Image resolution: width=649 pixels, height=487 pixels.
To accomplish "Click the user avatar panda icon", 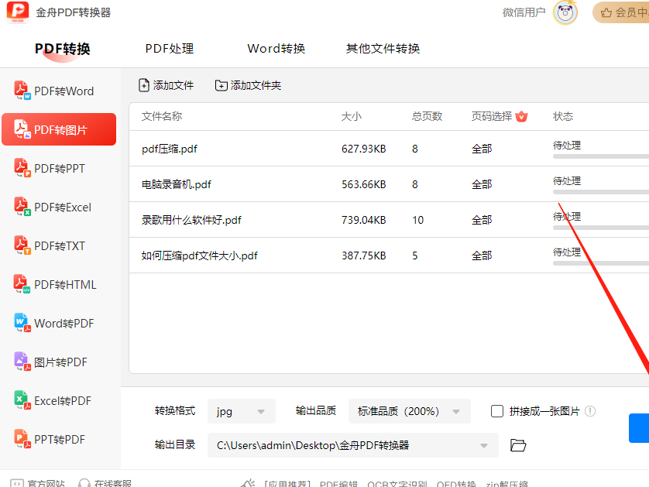I will point(565,13).
